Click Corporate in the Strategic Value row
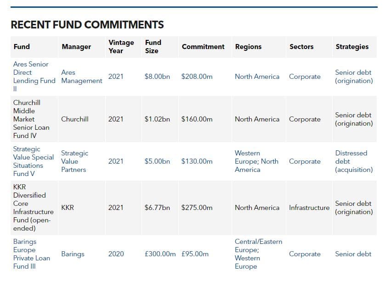The image size is (385, 281). click(305, 161)
